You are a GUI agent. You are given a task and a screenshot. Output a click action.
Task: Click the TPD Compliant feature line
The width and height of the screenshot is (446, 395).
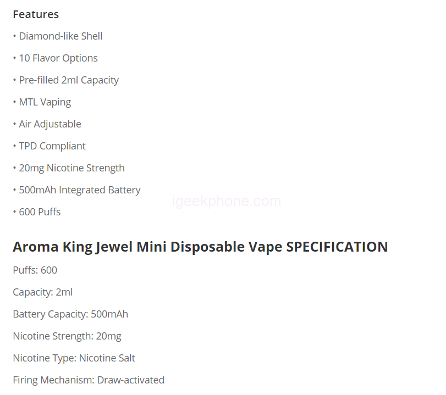click(x=52, y=146)
